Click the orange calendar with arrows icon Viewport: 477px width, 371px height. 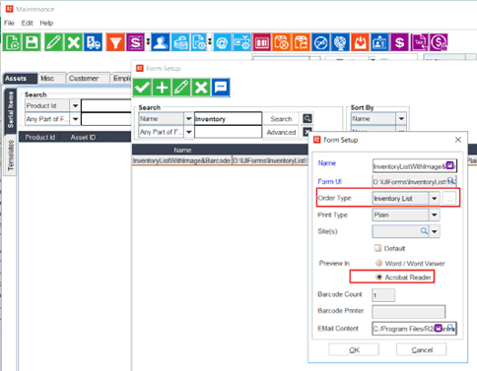click(301, 42)
